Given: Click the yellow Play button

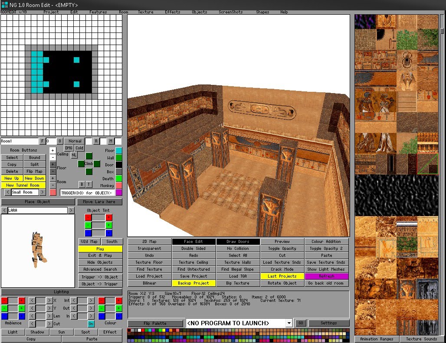Looking at the screenshot, I should (100, 249).
